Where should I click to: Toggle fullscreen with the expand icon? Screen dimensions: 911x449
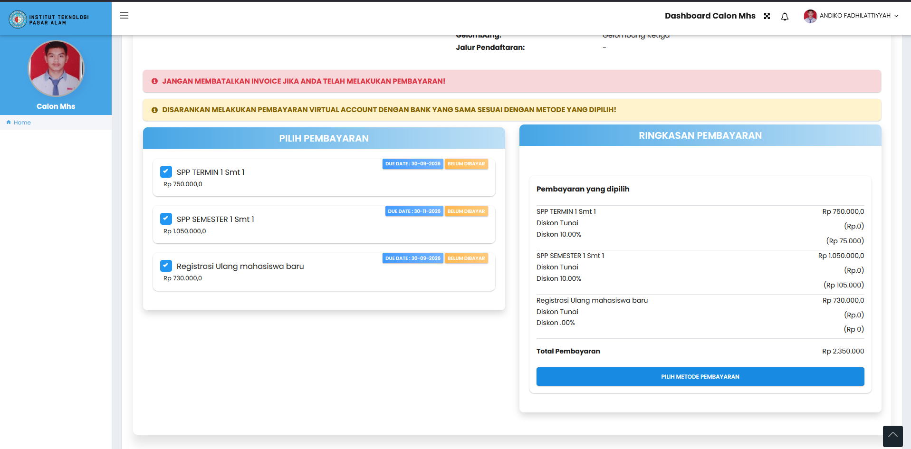coord(767,16)
